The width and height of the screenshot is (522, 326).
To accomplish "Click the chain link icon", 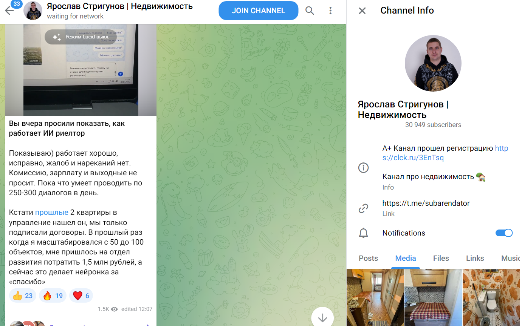I will coord(363,208).
